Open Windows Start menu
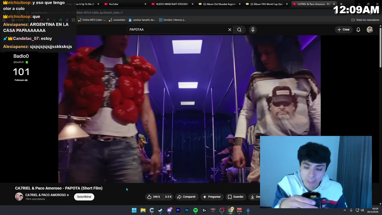Screen dimensions: 382x215 [x=134, y=210]
